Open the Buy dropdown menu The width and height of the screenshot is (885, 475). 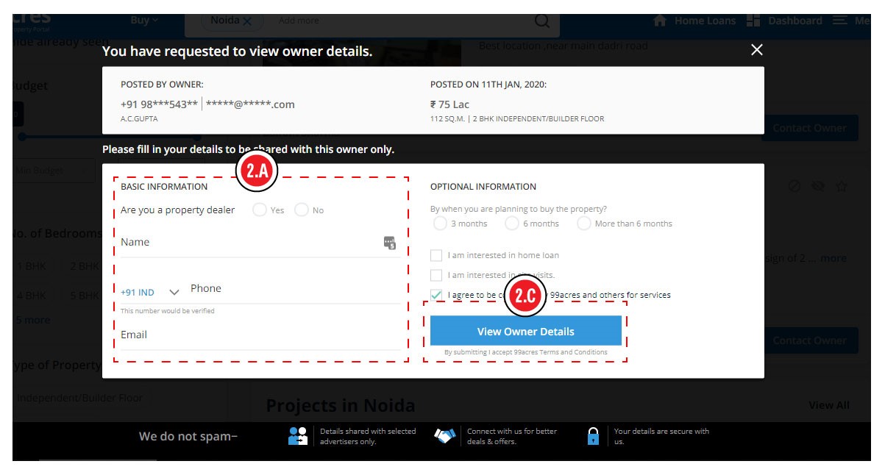(x=144, y=21)
